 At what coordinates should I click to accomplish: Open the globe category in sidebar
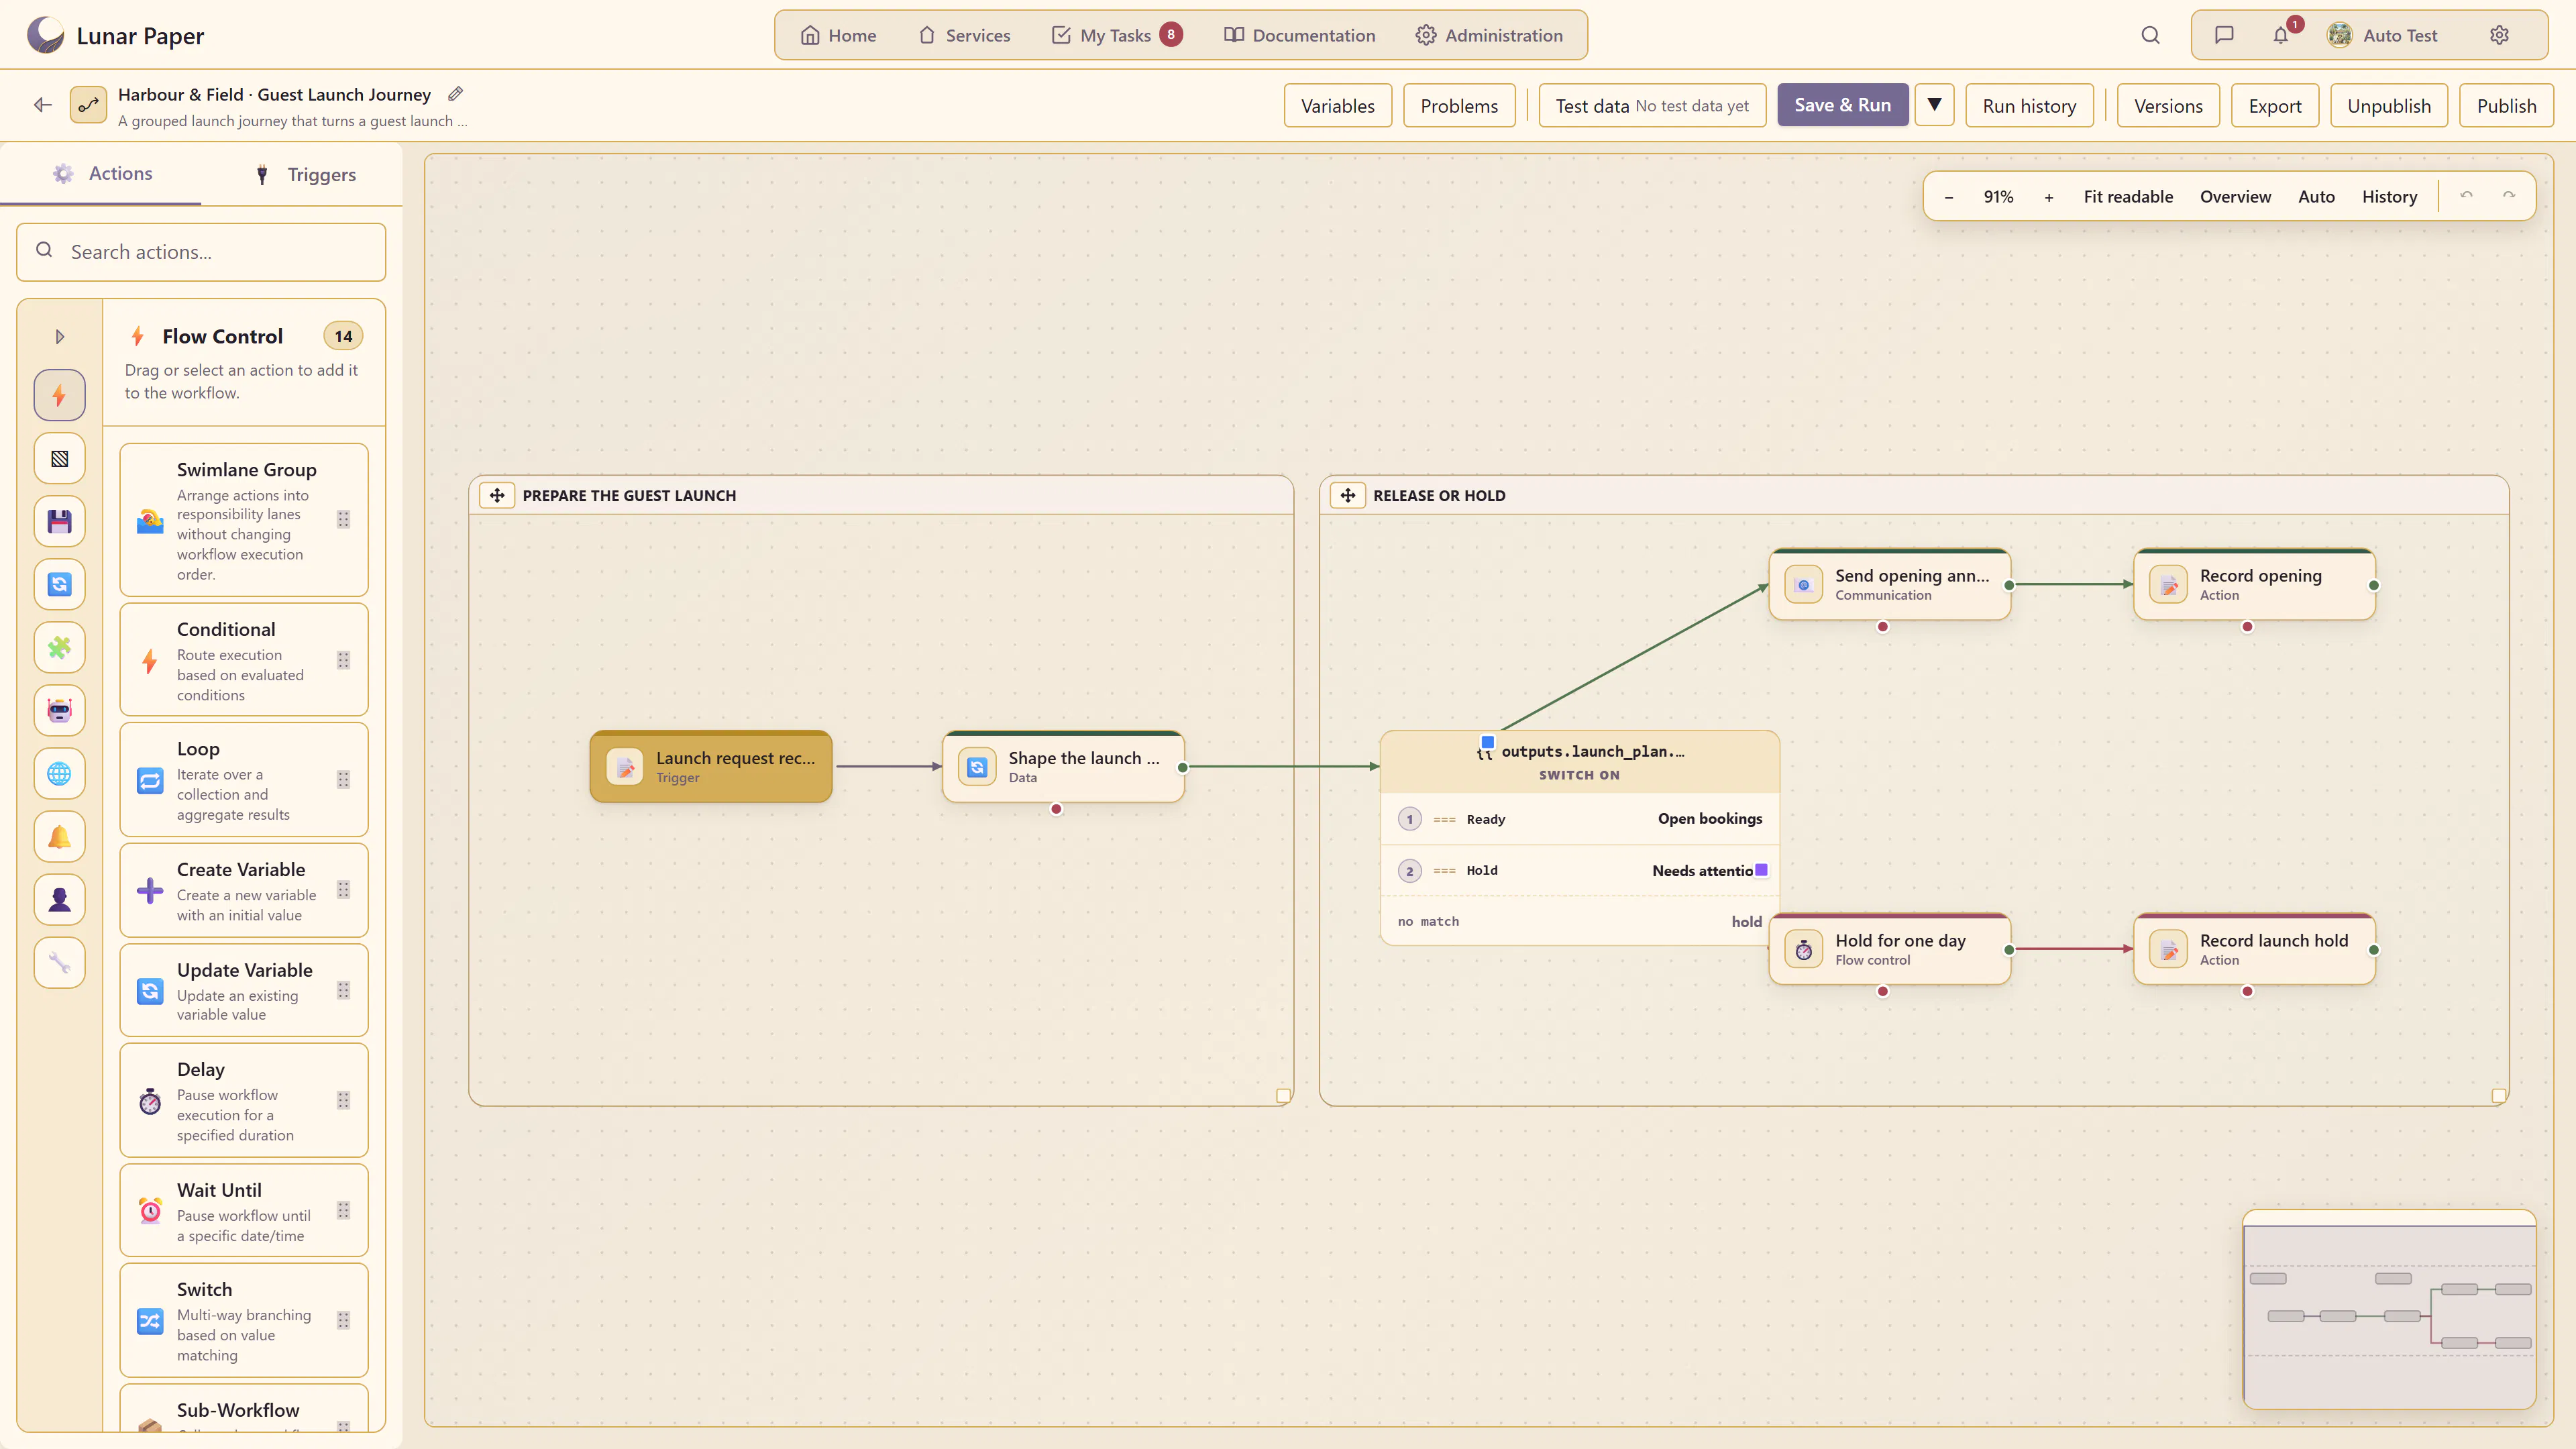pyautogui.click(x=59, y=774)
